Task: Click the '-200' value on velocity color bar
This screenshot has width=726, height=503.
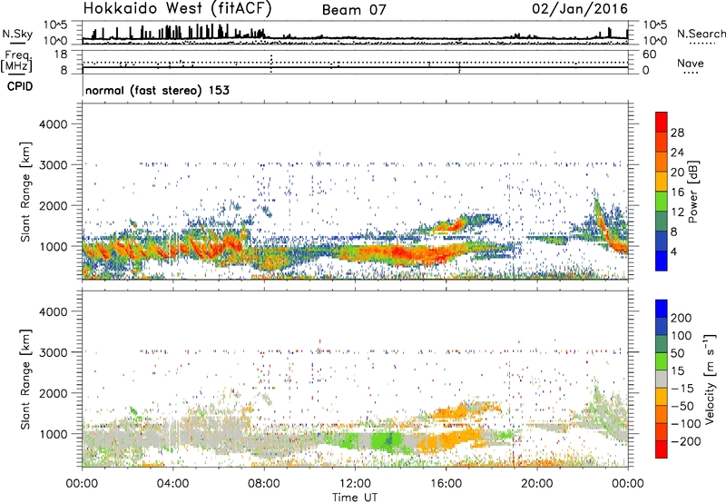Action: tap(687, 441)
